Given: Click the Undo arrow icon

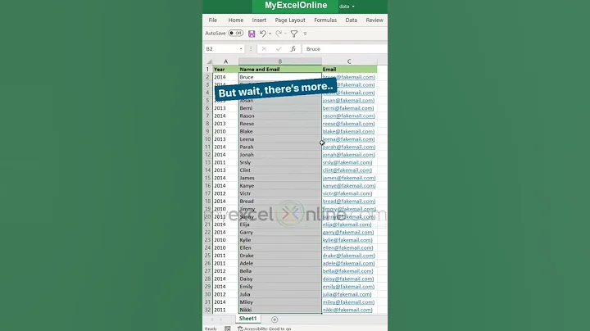Looking at the screenshot, I should [x=263, y=34].
